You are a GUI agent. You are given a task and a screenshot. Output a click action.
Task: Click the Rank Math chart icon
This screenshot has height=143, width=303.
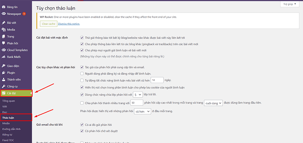[x=3, y=57]
